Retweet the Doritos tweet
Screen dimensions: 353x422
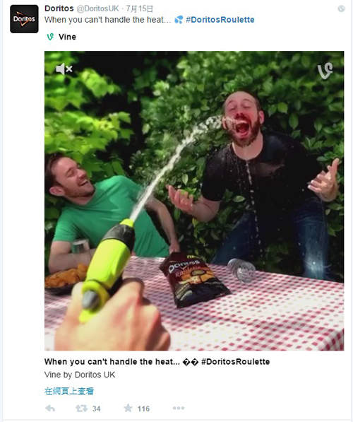pos(81,409)
